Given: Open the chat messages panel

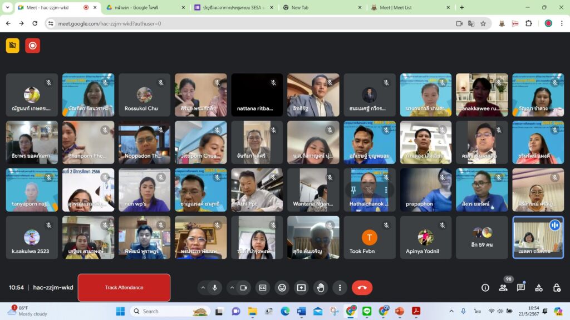Looking at the screenshot, I should tap(521, 287).
